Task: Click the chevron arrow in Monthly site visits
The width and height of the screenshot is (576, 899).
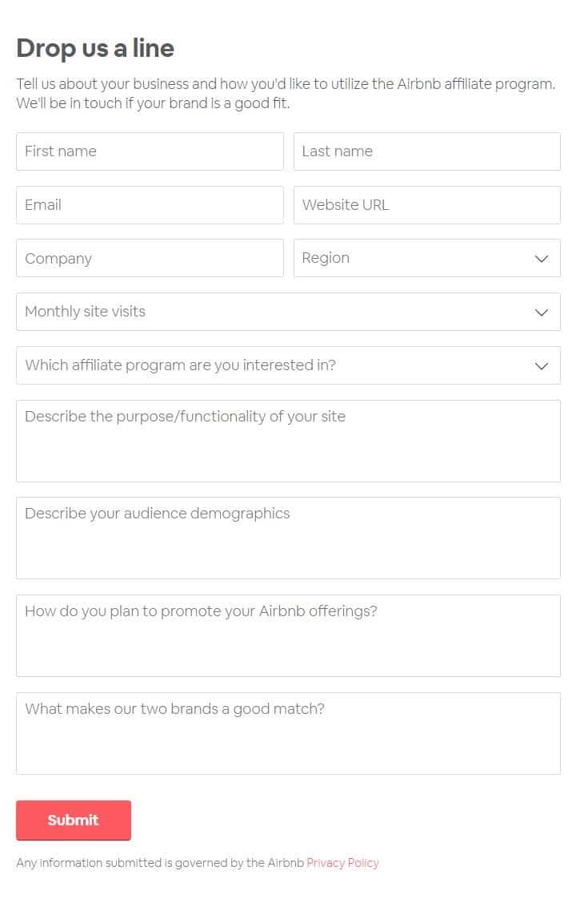Action: point(541,312)
